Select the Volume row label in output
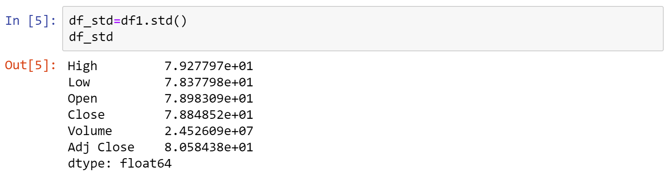This screenshot has width=668, height=171. click(90, 131)
